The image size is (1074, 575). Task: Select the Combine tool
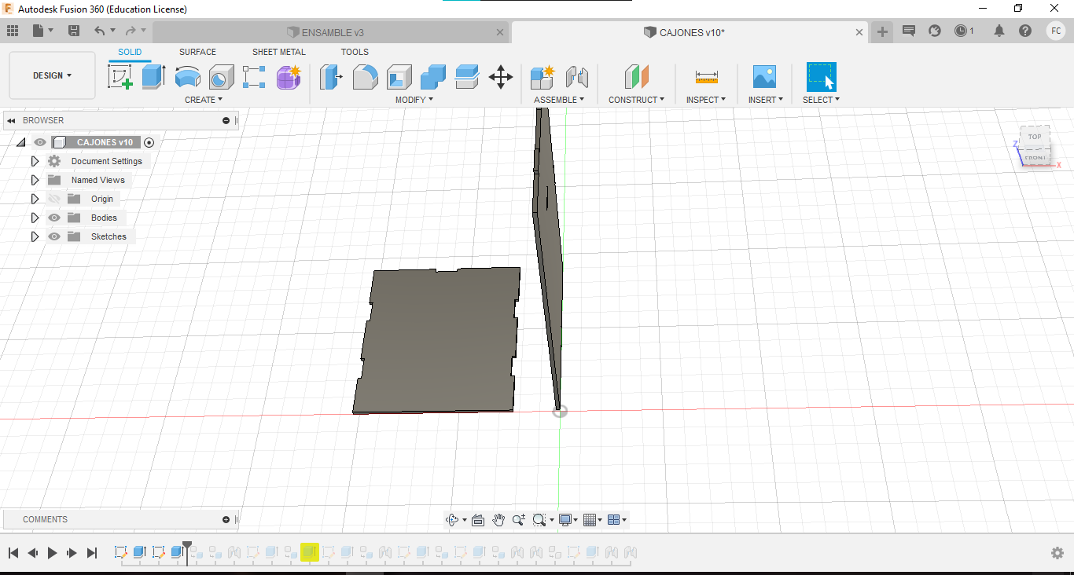click(432, 77)
